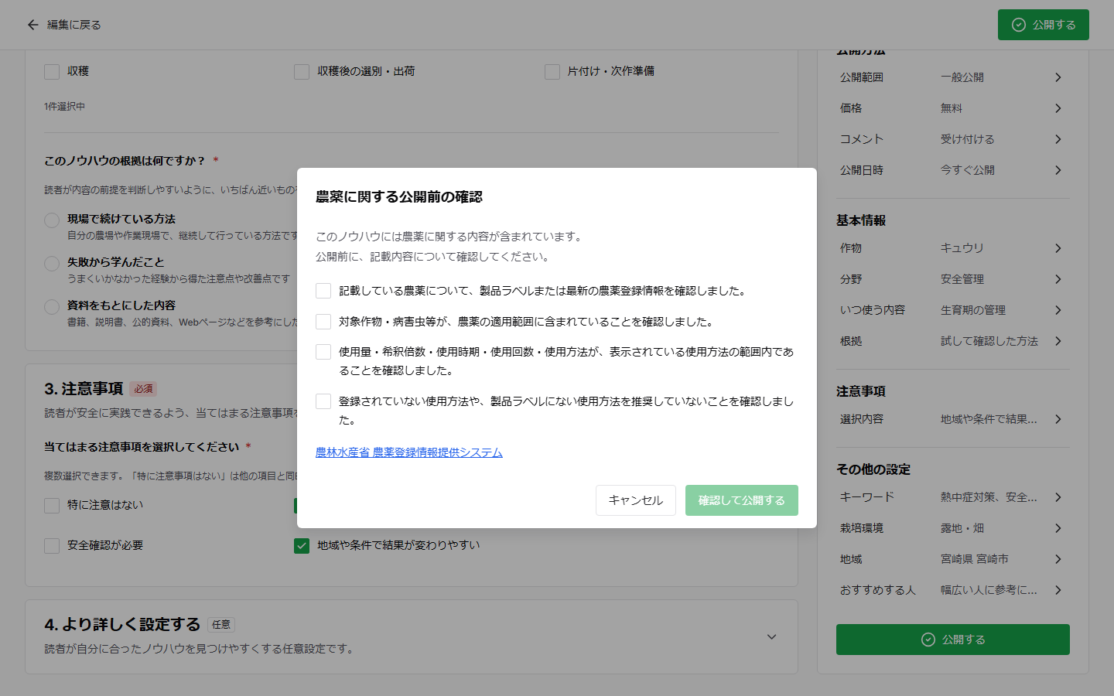
Task: Open the おすすめする人 row chevron
Action: coord(1058,590)
